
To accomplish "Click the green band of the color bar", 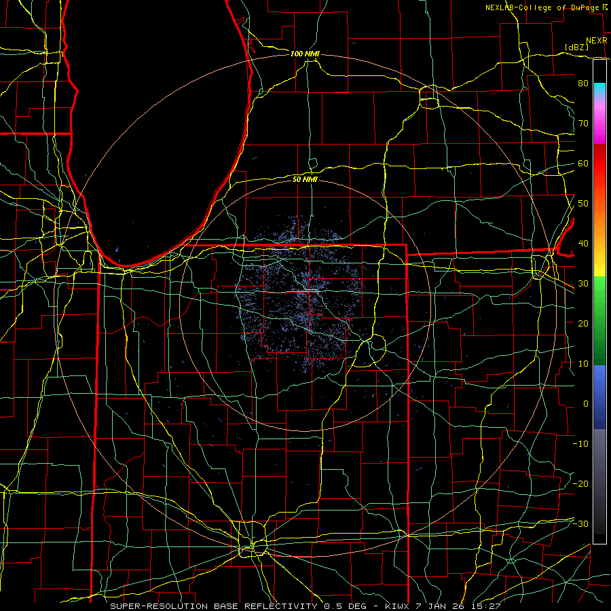I will (599, 320).
